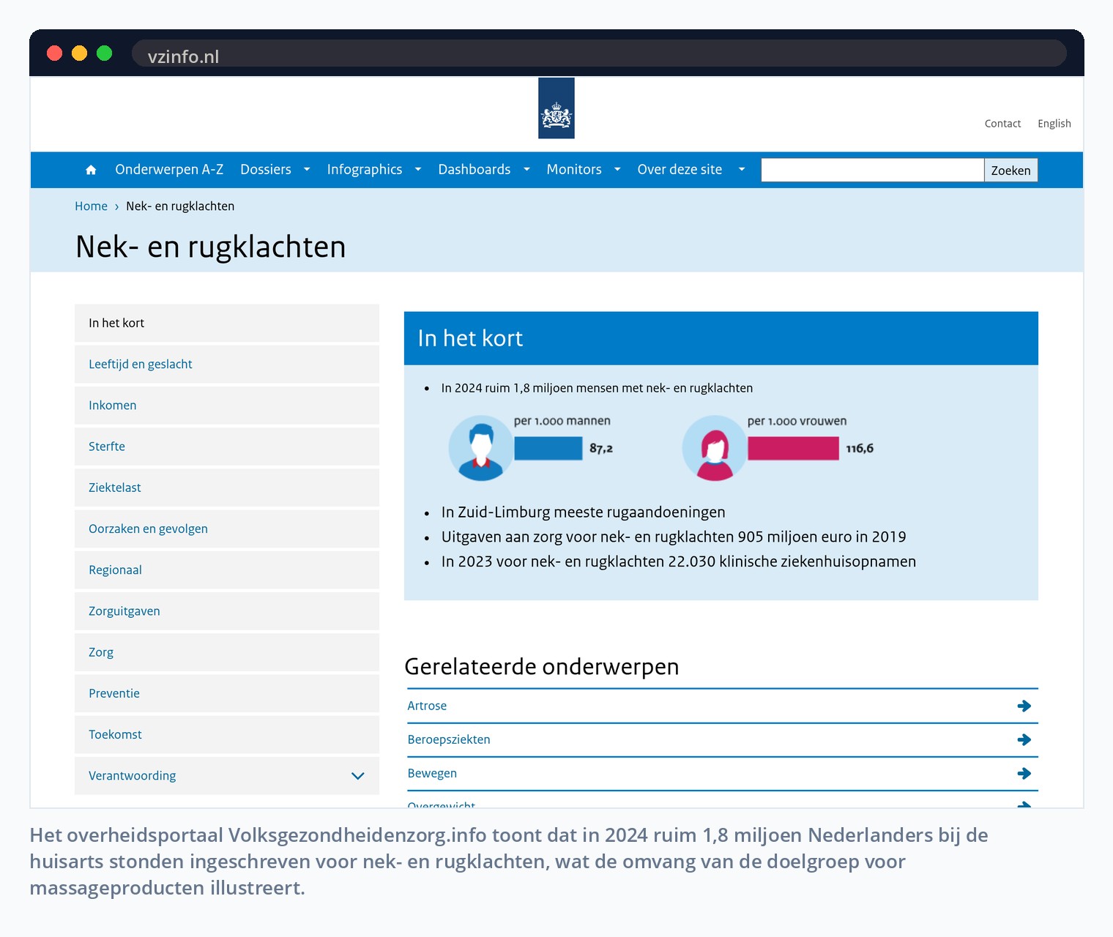This screenshot has height=937, width=1113.
Task: Open the Contact link
Action: [1002, 124]
